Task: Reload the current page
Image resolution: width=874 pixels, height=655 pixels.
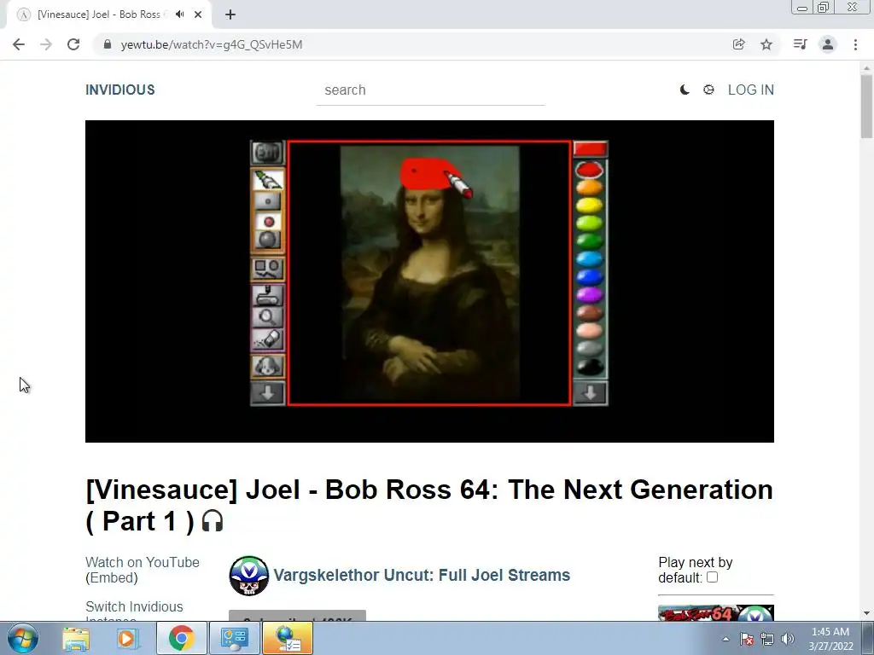Action: [73, 44]
